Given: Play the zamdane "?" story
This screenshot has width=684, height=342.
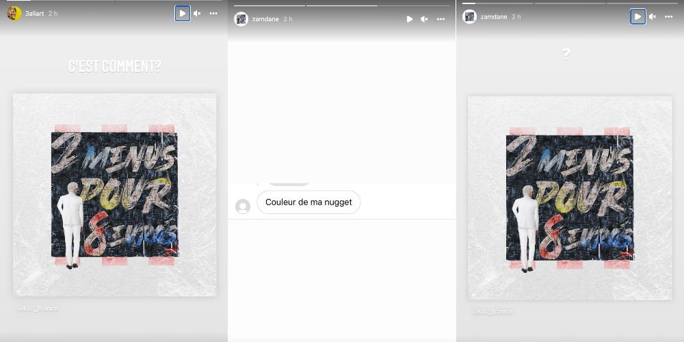Looking at the screenshot, I should tap(637, 16).
